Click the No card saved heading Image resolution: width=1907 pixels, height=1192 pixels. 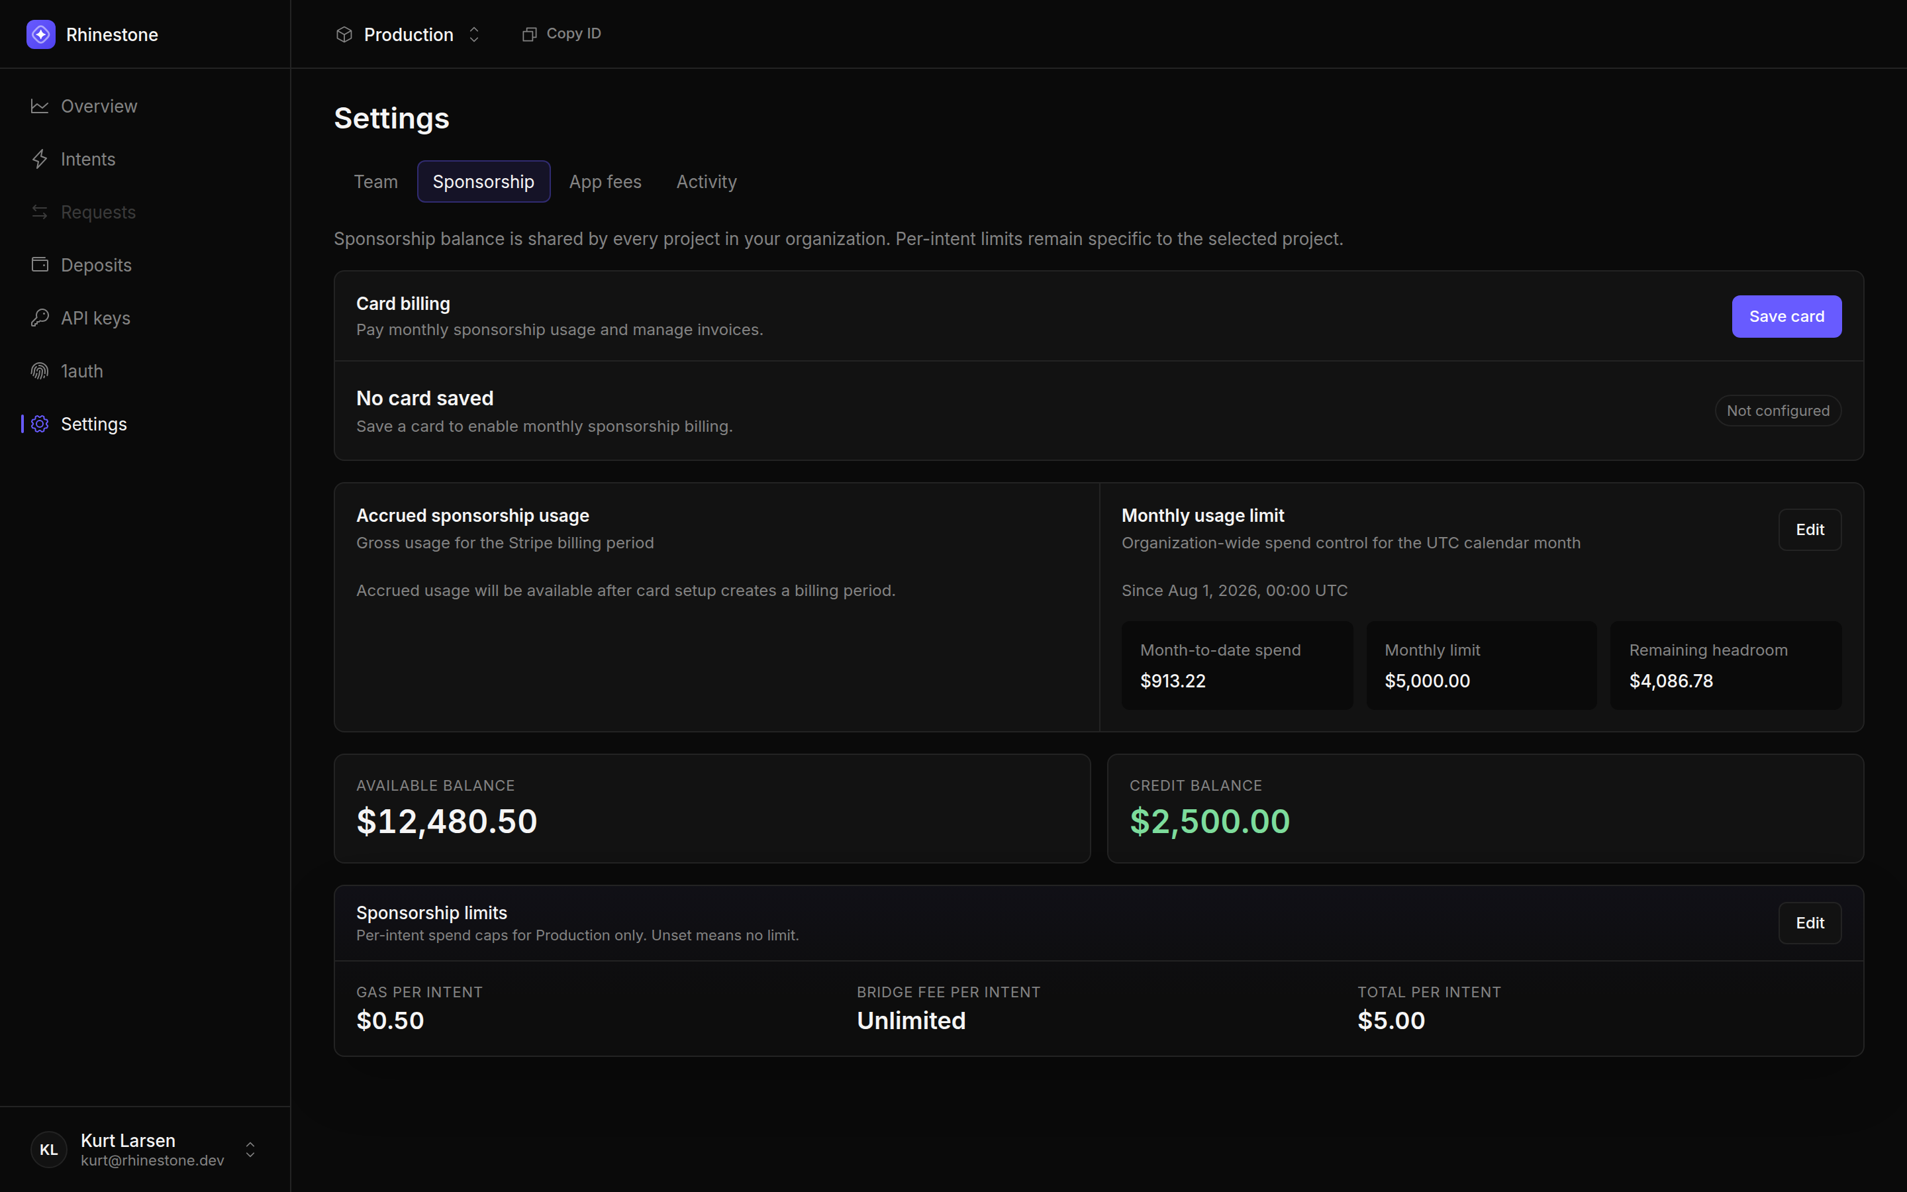tap(424, 398)
